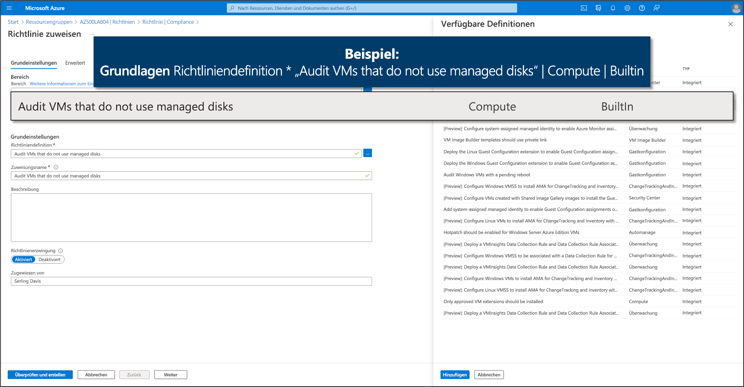This screenshot has height=387, width=744.
Task: Show info tooltip for Zuweisungsname
Action: 56,167
